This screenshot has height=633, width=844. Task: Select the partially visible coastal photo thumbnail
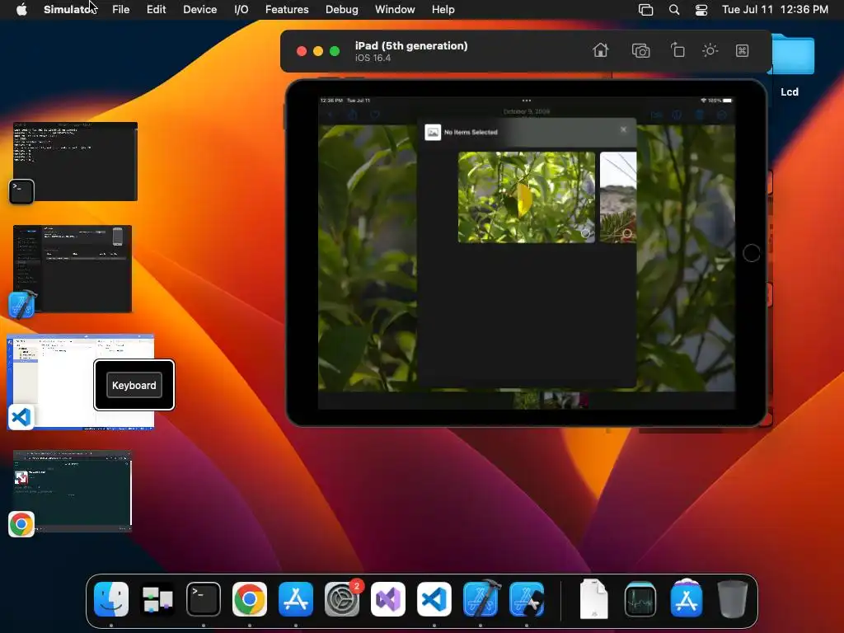coord(618,197)
